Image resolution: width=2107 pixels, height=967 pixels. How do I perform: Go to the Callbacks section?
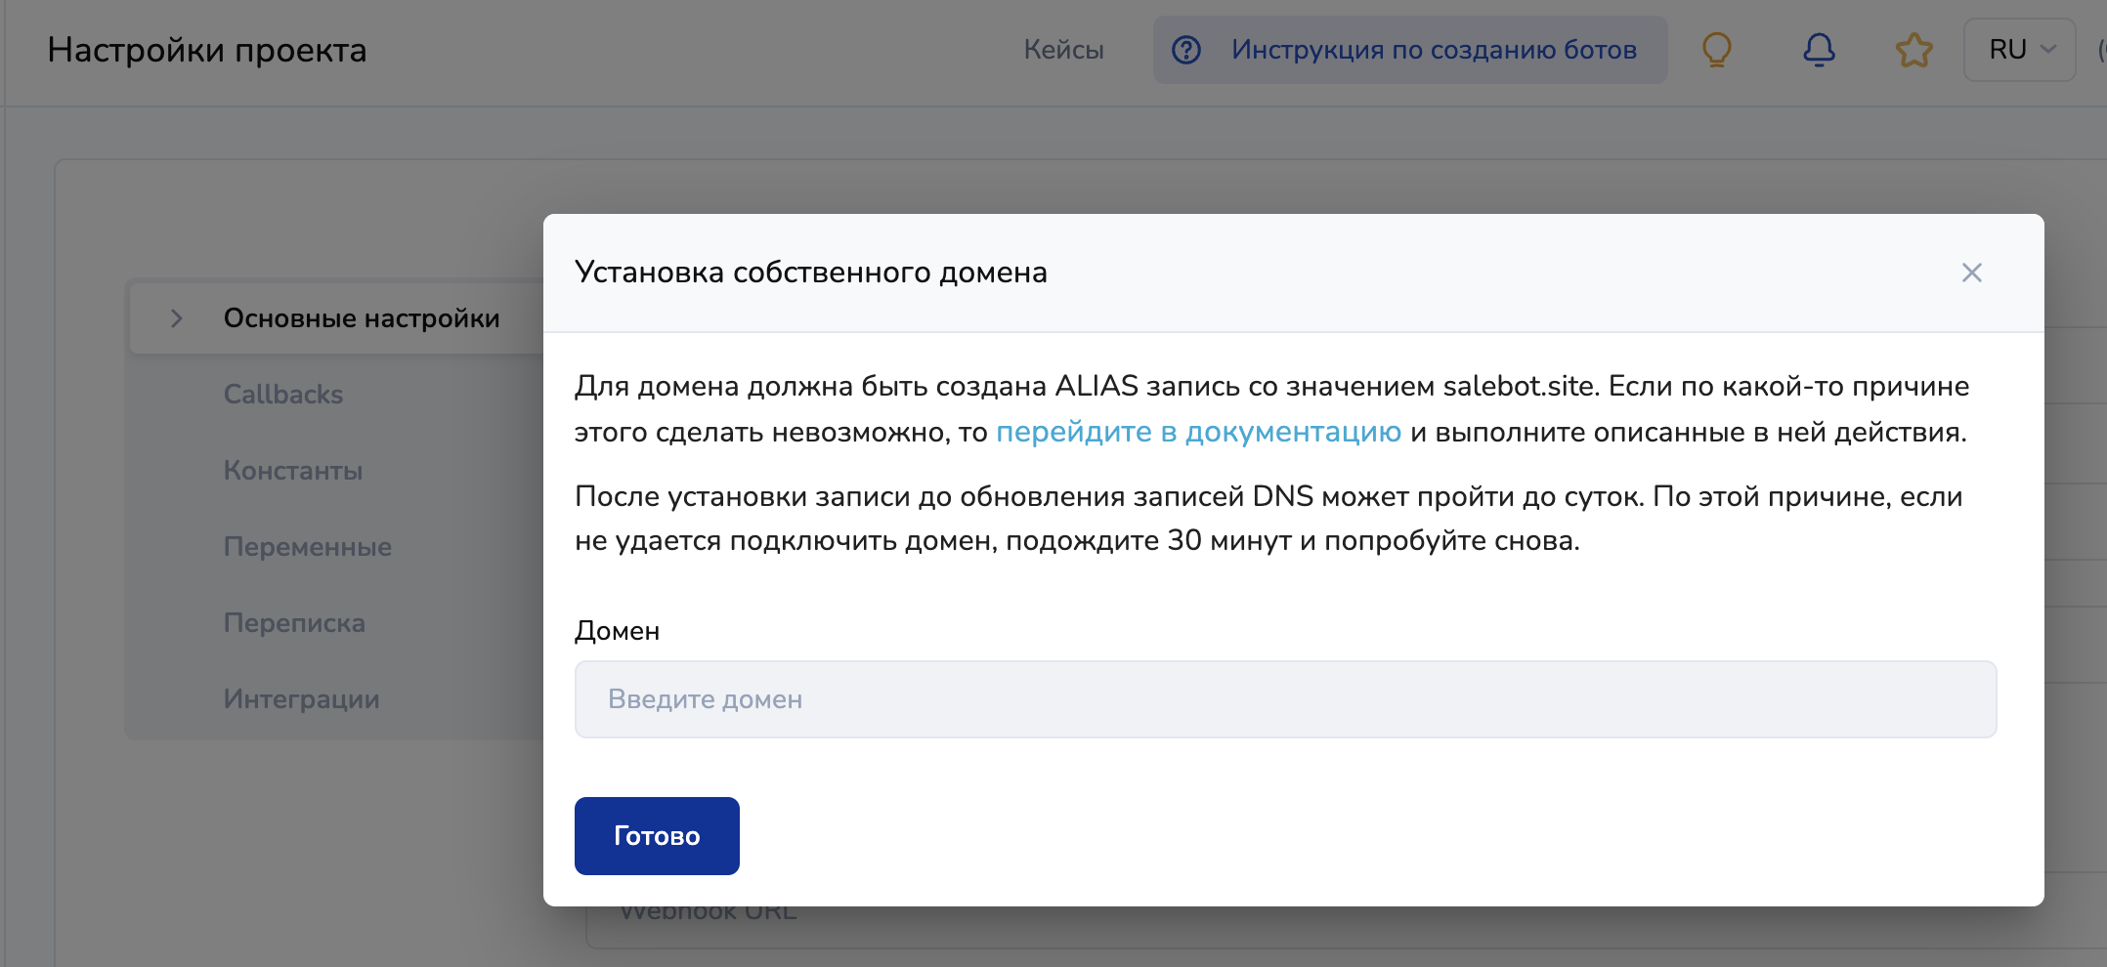(x=283, y=395)
